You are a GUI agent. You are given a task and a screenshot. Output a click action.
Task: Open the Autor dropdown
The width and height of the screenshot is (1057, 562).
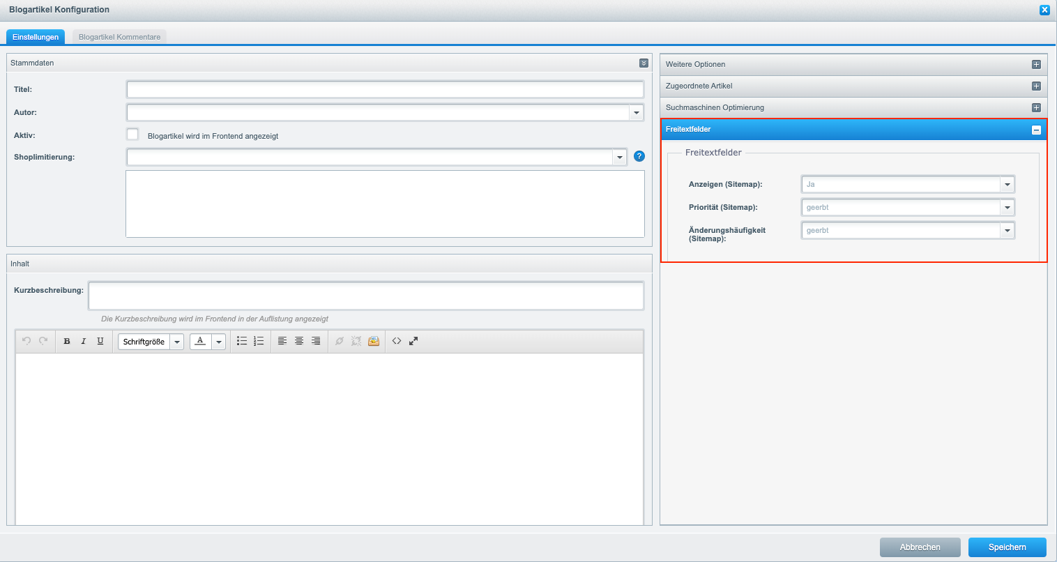637,112
